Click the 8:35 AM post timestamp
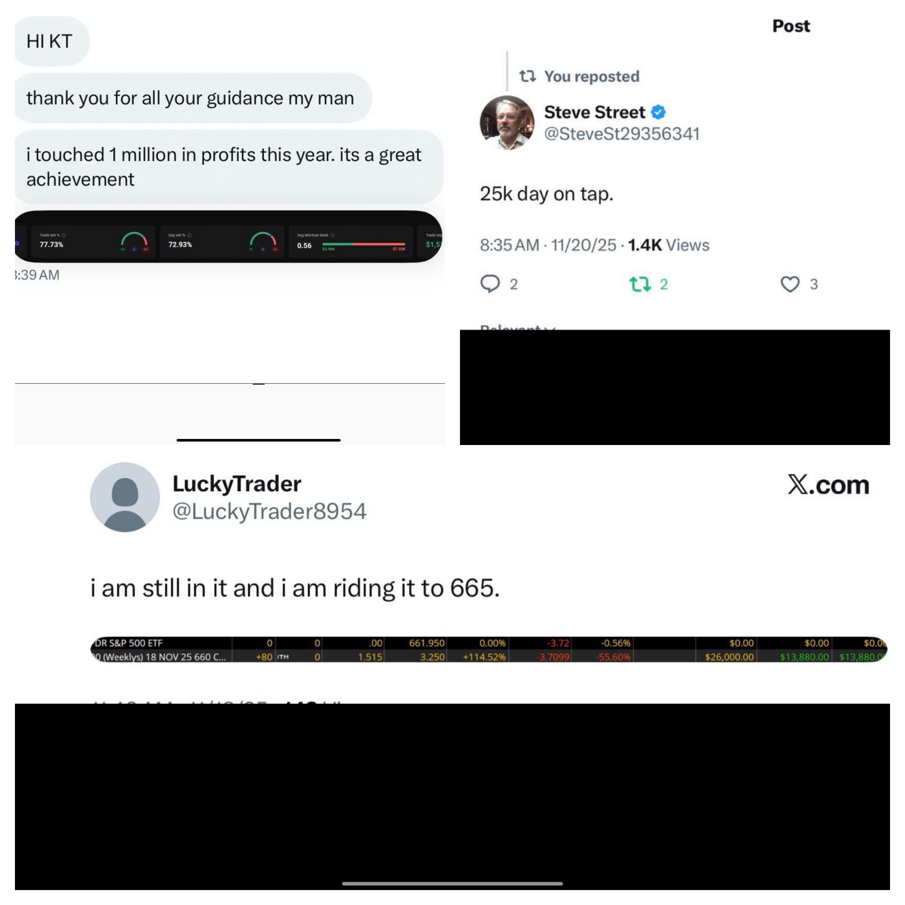905x905 pixels. coord(509,245)
